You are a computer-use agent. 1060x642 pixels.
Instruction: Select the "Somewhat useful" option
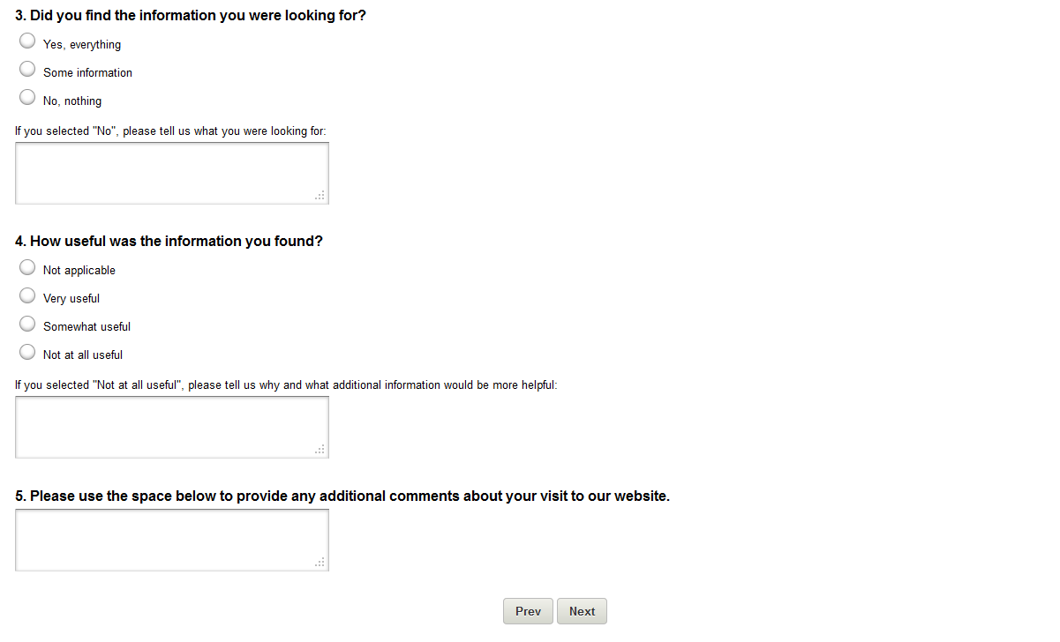click(27, 323)
